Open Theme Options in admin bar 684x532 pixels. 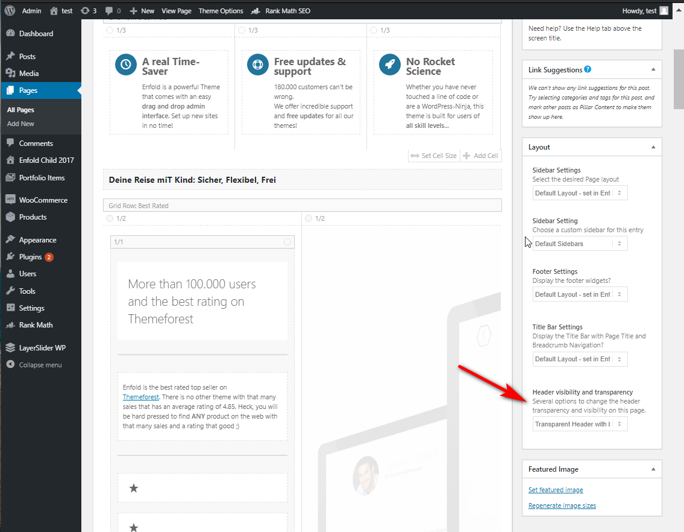pyautogui.click(x=221, y=11)
